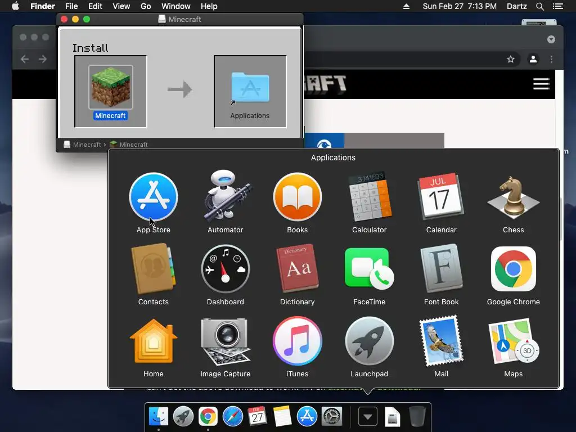Launch Maps from the Applications stack
Image resolution: width=576 pixels, height=432 pixels.
click(x=514, y=340)
